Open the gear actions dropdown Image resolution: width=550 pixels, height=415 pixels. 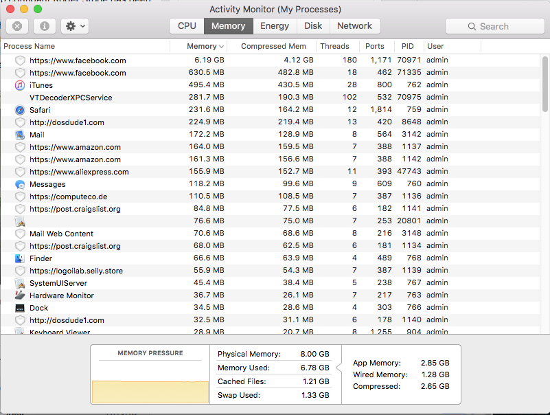click(75, 26)
